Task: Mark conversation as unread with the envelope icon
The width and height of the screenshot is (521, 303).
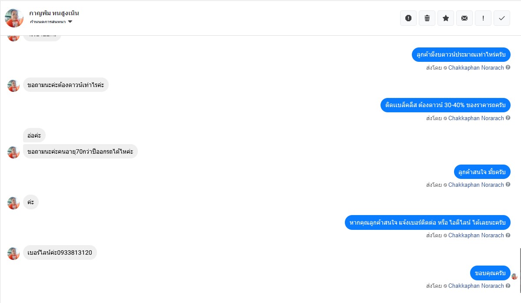Action: coord(464,18)
